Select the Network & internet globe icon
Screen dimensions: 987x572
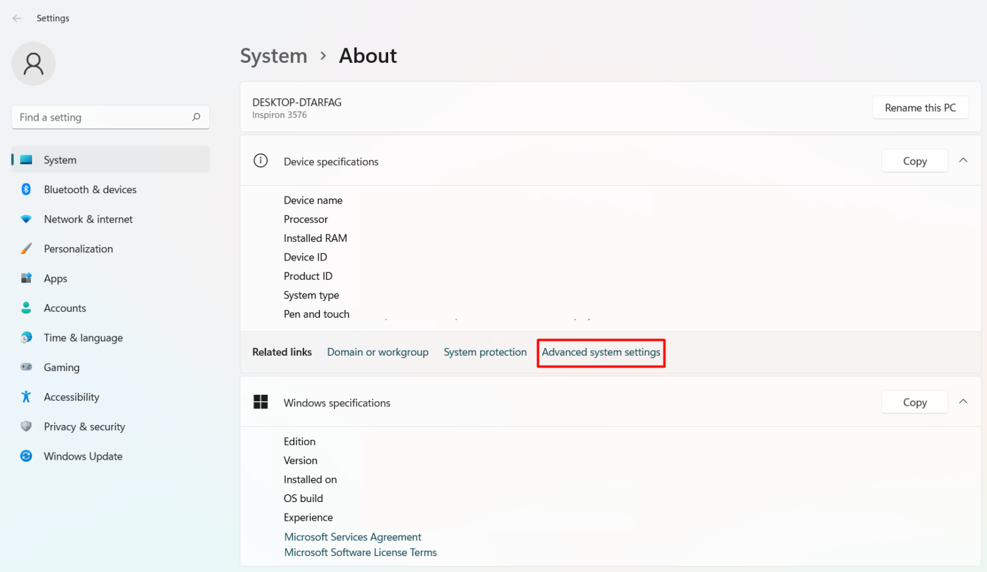pos(26,219)
